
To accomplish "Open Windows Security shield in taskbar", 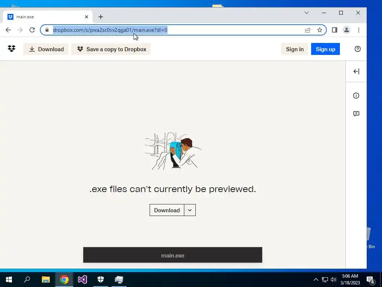I will (x=101, y=280).
